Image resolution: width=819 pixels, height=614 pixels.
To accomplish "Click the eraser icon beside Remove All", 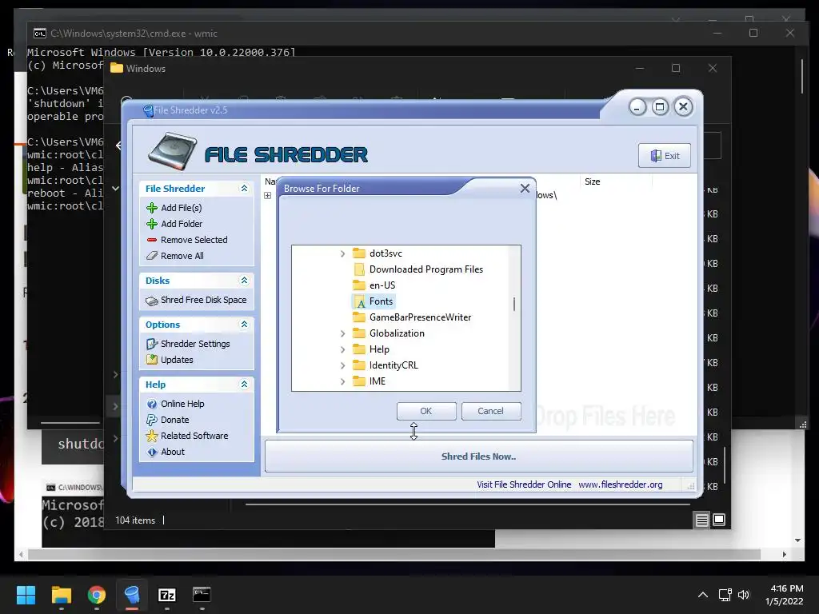I will (152, 256).
